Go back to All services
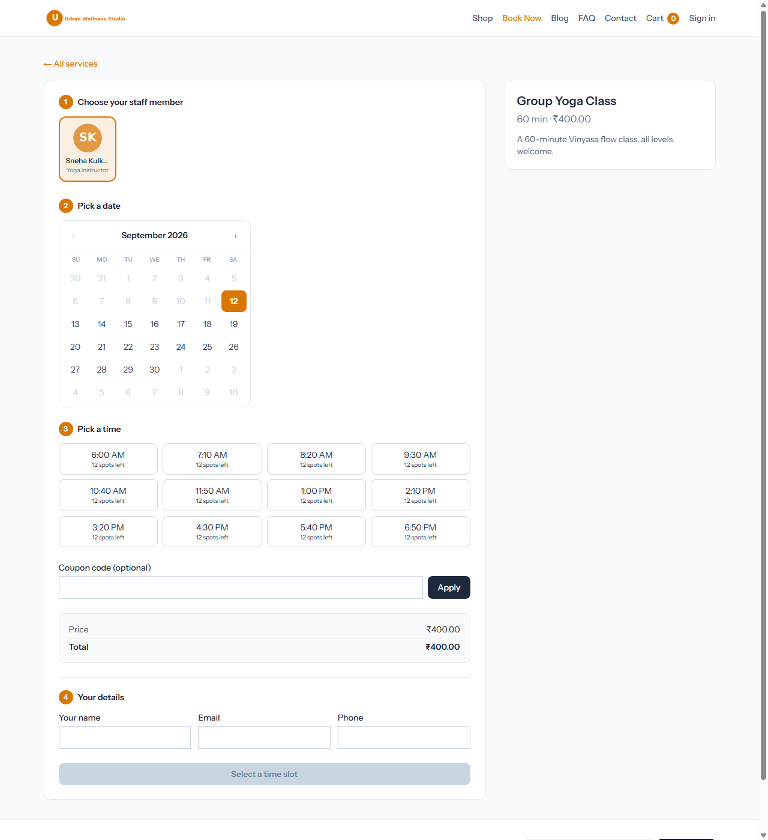The image size is (768, 840). coord(70,64)
